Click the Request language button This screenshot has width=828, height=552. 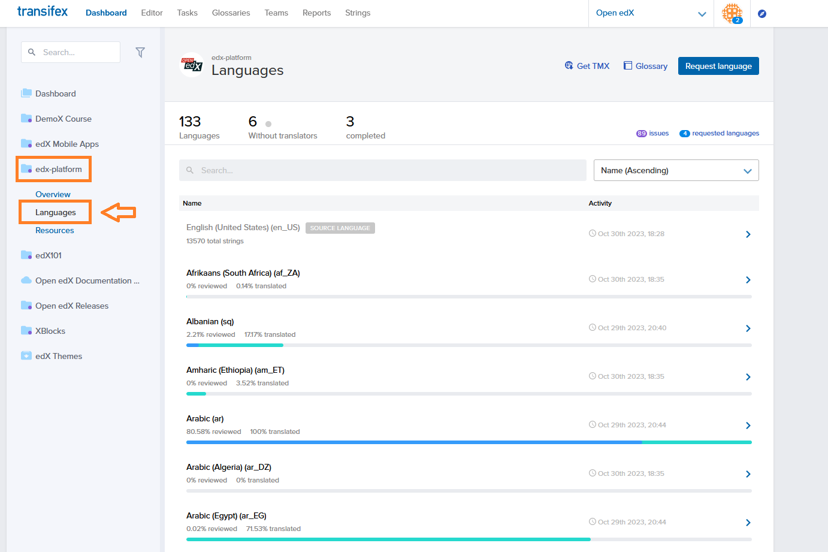[x=718, y=66]
